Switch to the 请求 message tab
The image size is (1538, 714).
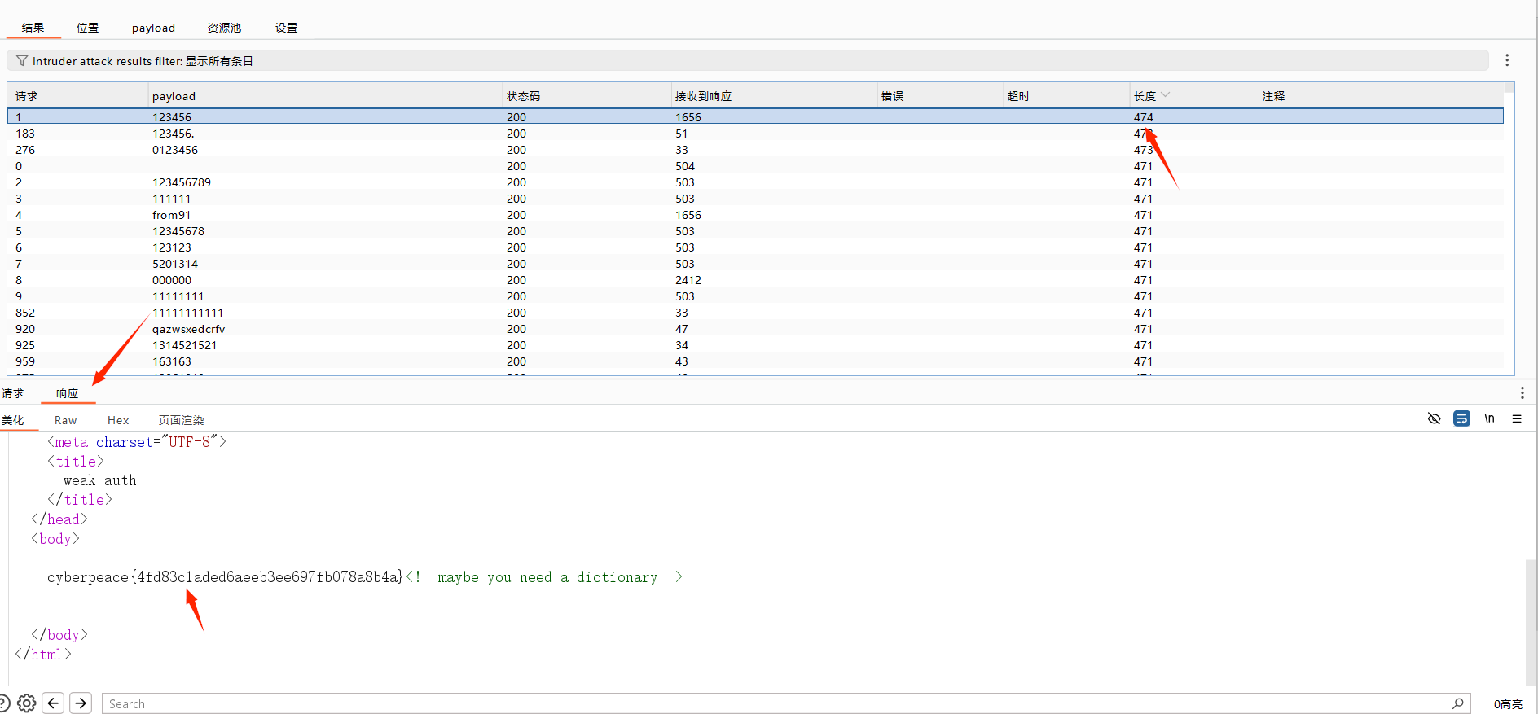pos(13,393)
